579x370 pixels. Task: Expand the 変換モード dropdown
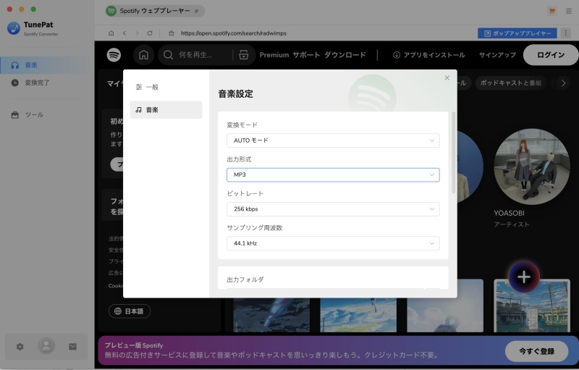(x=333, y=140)
